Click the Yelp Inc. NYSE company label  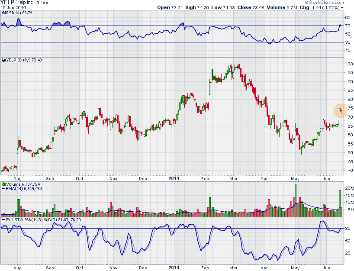[x=32, y=3]
